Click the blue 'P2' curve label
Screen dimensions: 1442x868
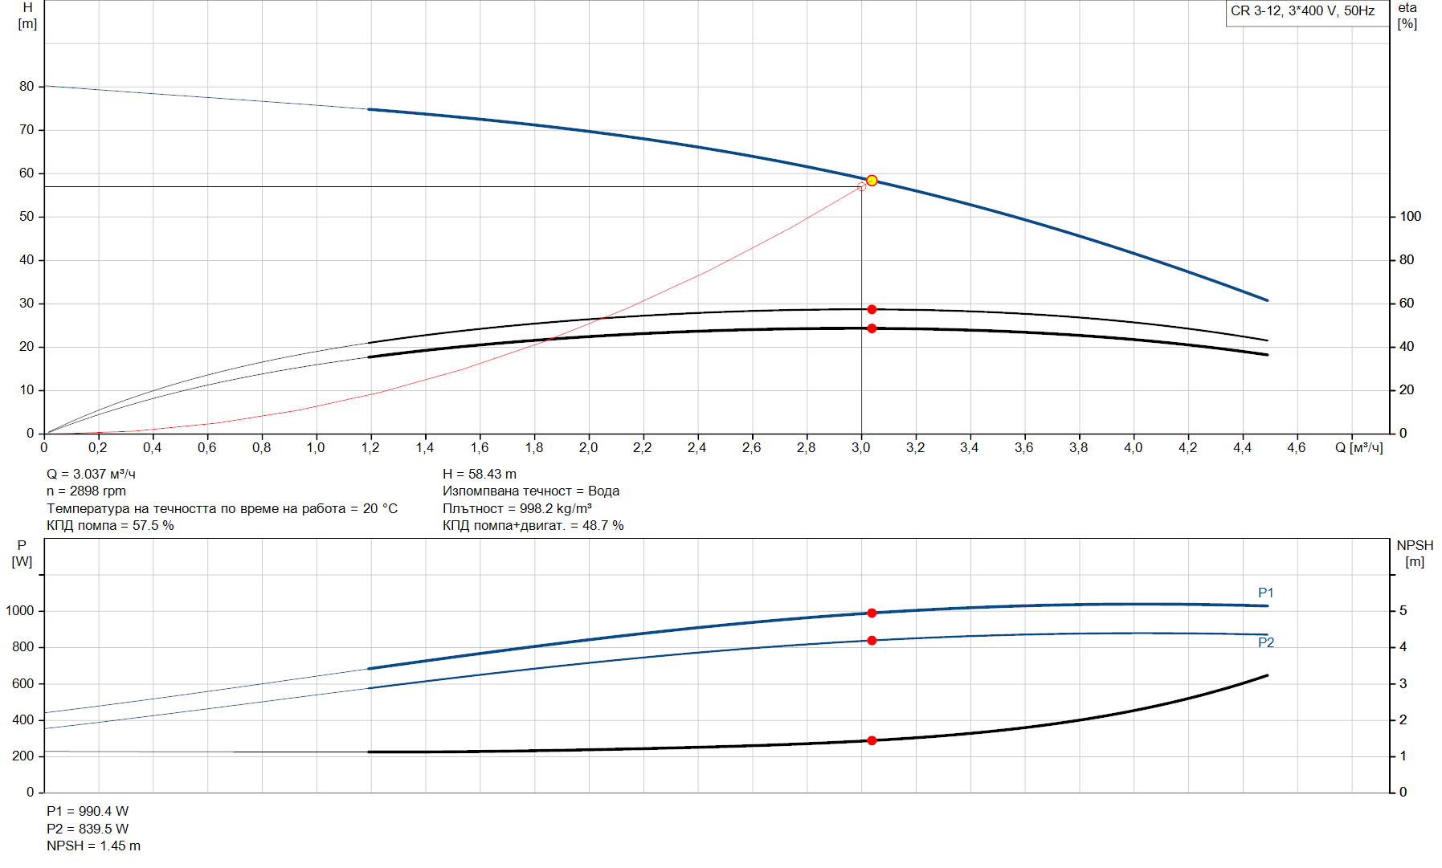[1266, 642]
